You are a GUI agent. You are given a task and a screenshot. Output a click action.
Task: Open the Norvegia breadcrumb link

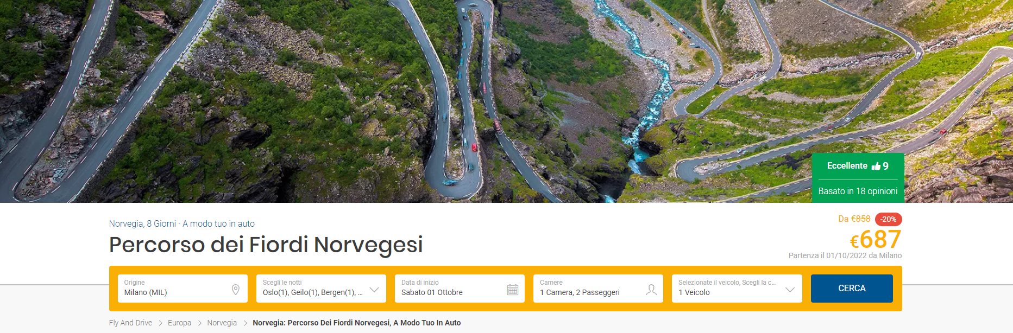point(222,323)
